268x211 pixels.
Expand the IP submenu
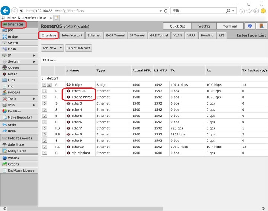[x=19, y=55]
